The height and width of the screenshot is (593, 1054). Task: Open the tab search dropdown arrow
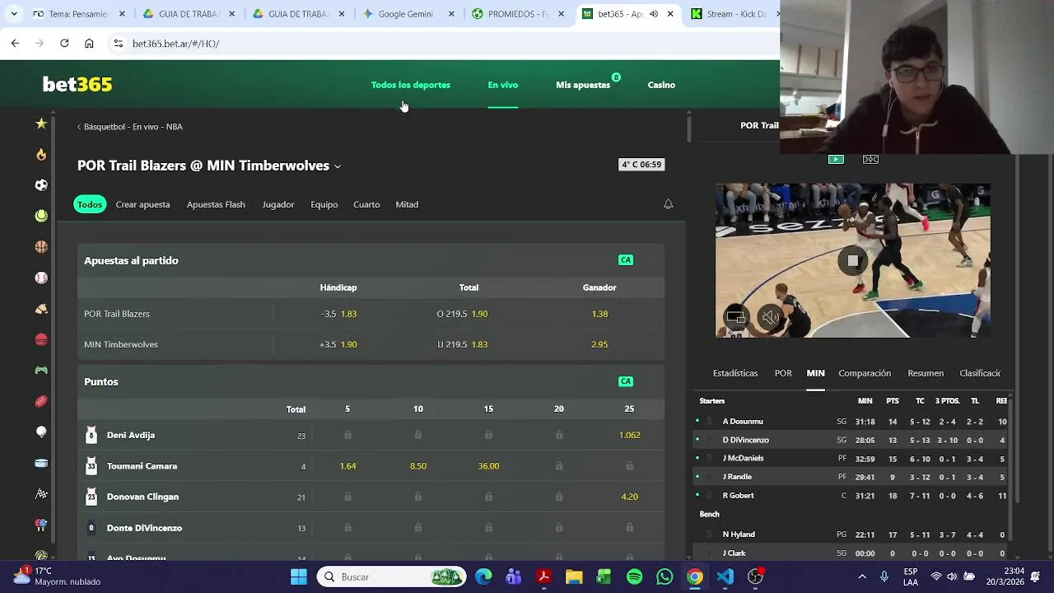(14, 14)
